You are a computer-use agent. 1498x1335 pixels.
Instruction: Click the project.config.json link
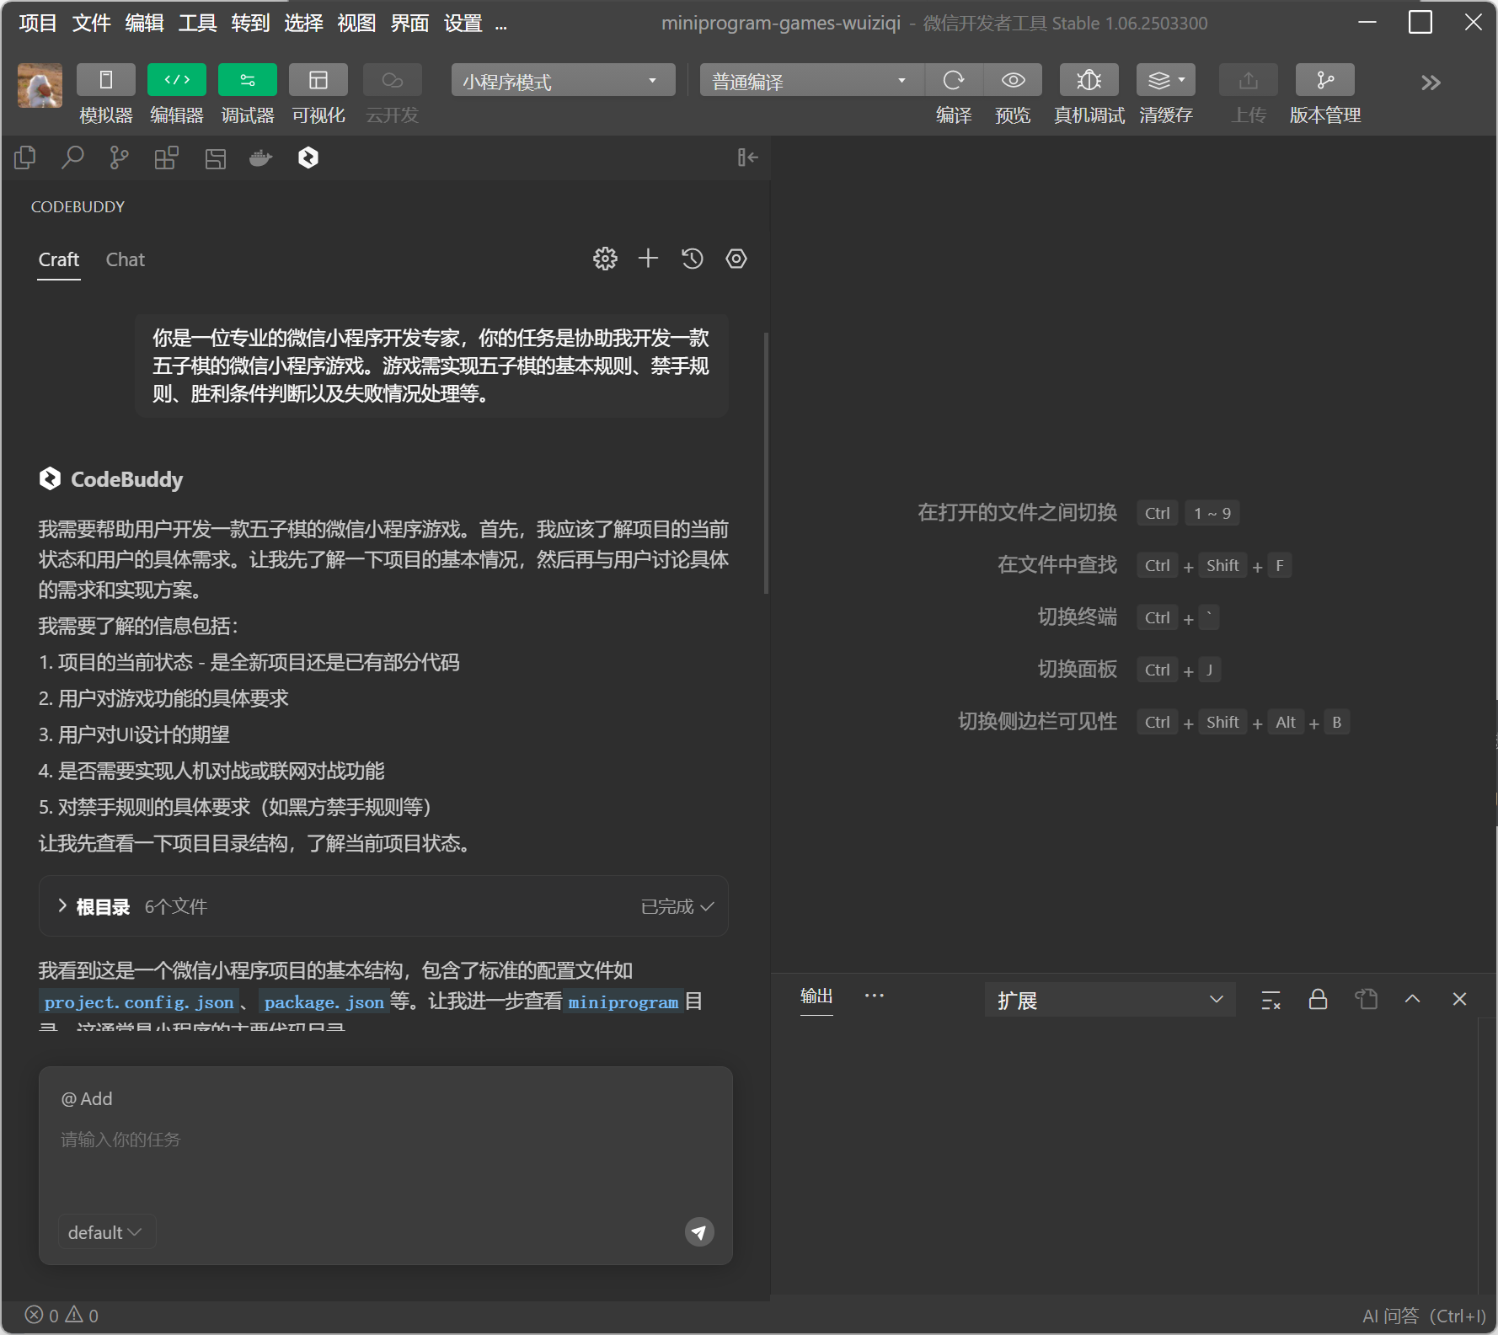coord(139,1002)
